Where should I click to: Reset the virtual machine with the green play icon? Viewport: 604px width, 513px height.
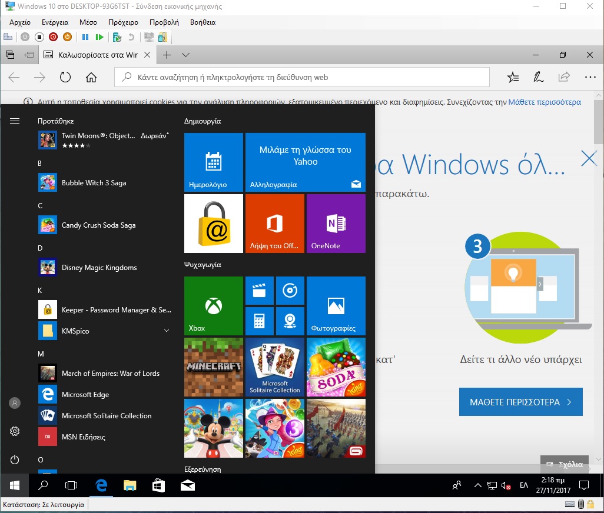[99, 37]
